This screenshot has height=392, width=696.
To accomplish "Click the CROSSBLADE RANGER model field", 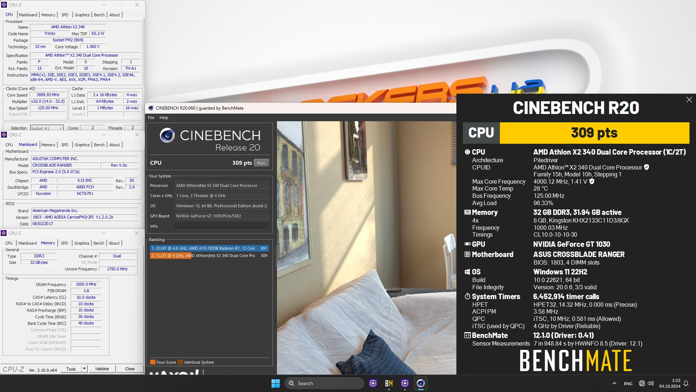I will [65, 165].
